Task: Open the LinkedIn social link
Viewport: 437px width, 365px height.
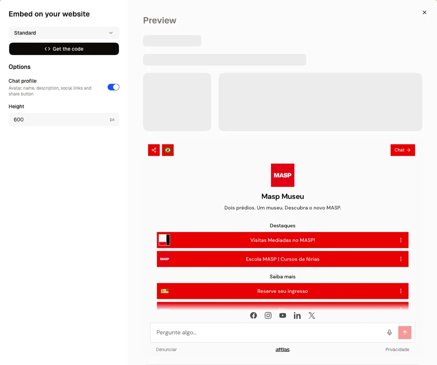Action: 297,316
